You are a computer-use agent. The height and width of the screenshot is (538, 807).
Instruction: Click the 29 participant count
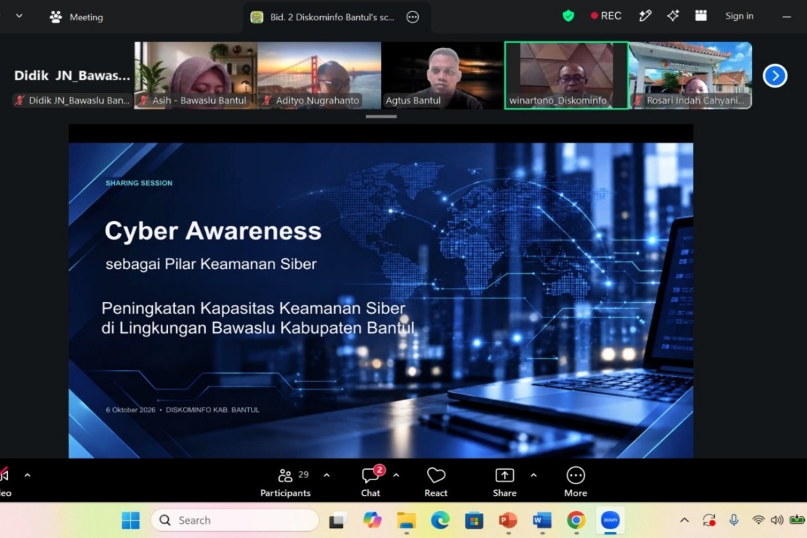(303, 475)
